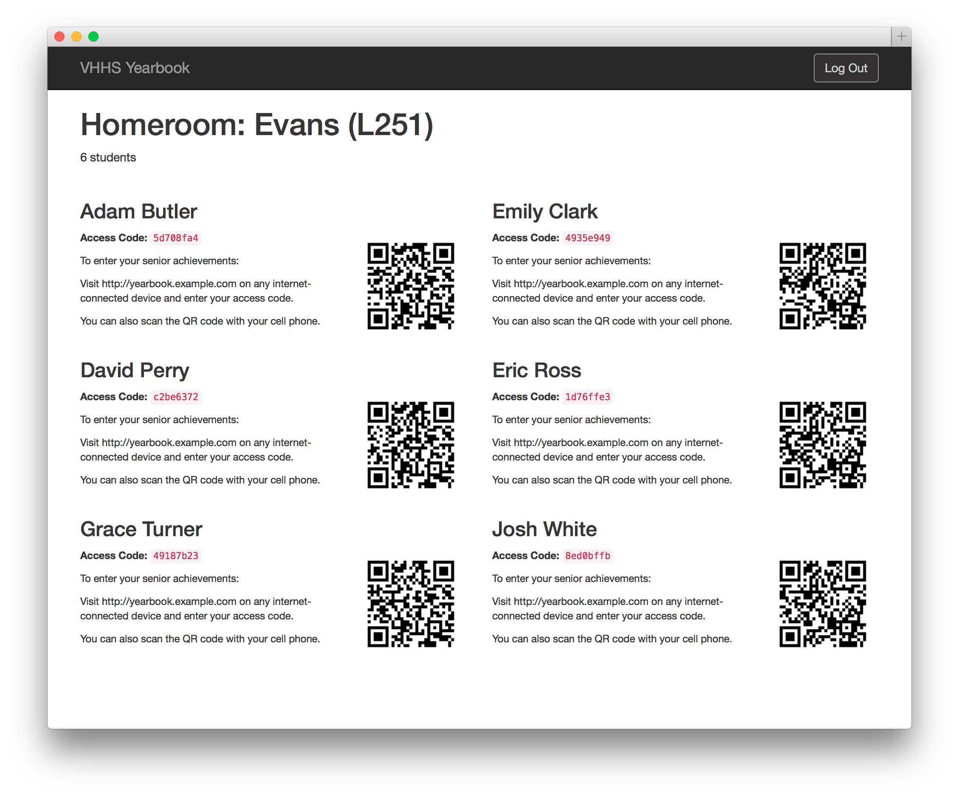Select access code 49187b23
Screen dimensions: 959x797
click(176, 556)
